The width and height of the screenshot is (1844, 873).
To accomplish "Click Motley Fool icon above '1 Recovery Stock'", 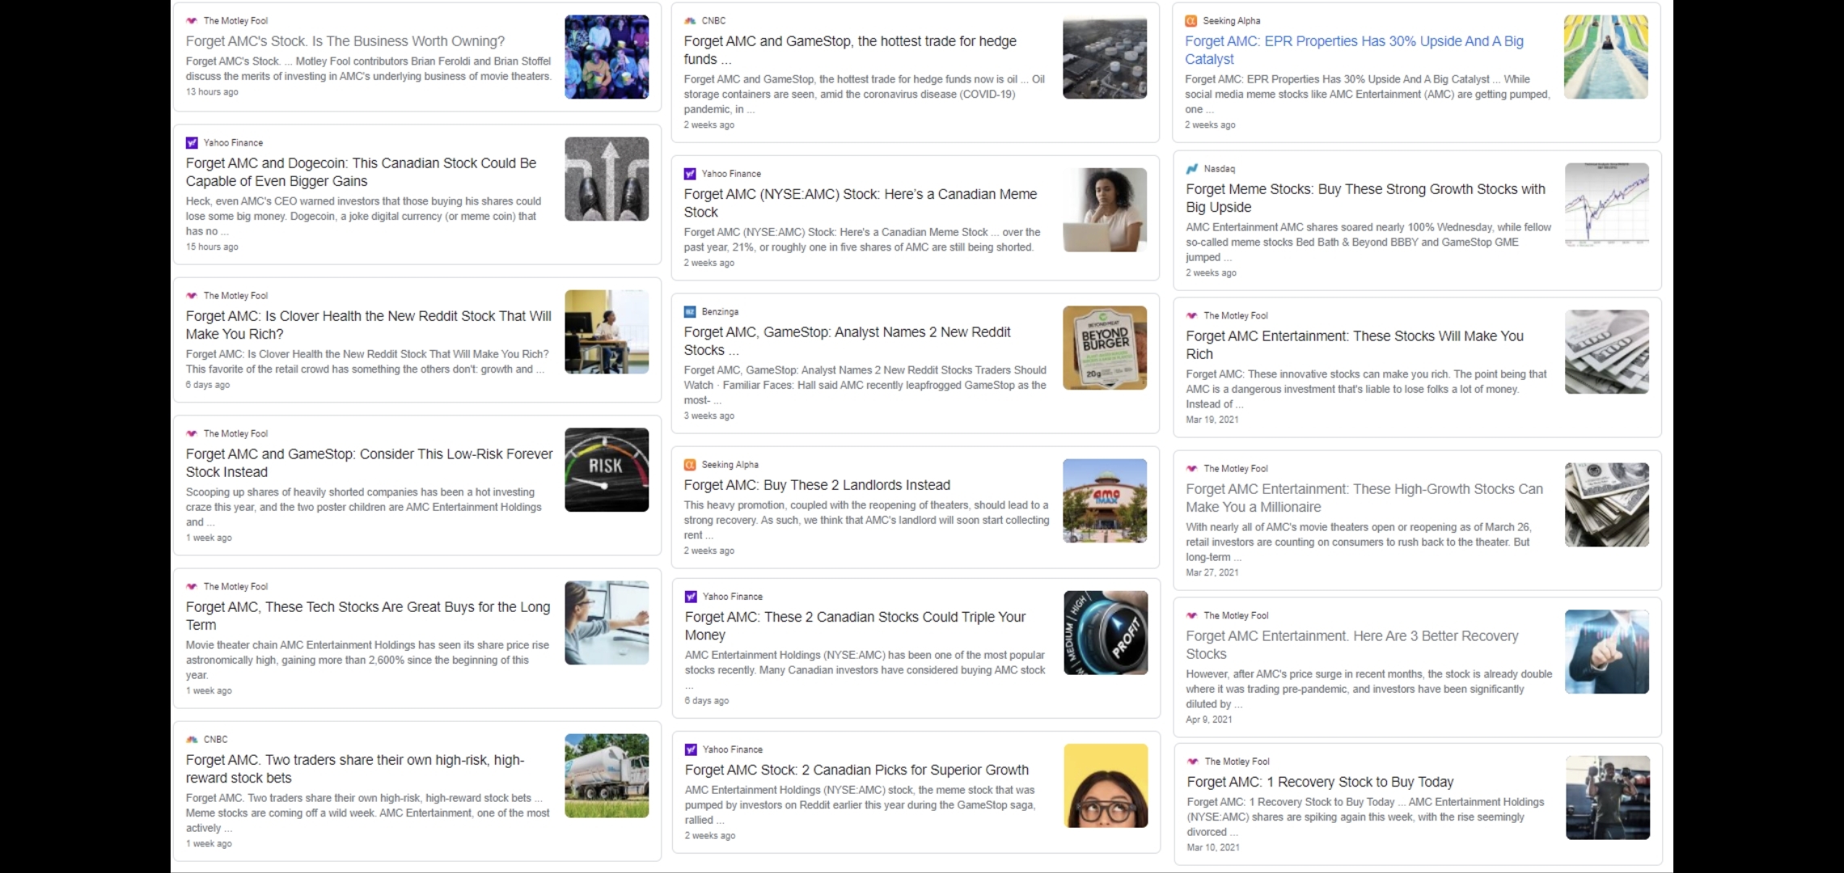I will coord(1192,761).
